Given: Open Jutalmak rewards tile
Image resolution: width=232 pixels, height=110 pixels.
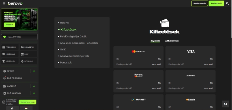Looking at the screenshot, I should pos(29,61).
